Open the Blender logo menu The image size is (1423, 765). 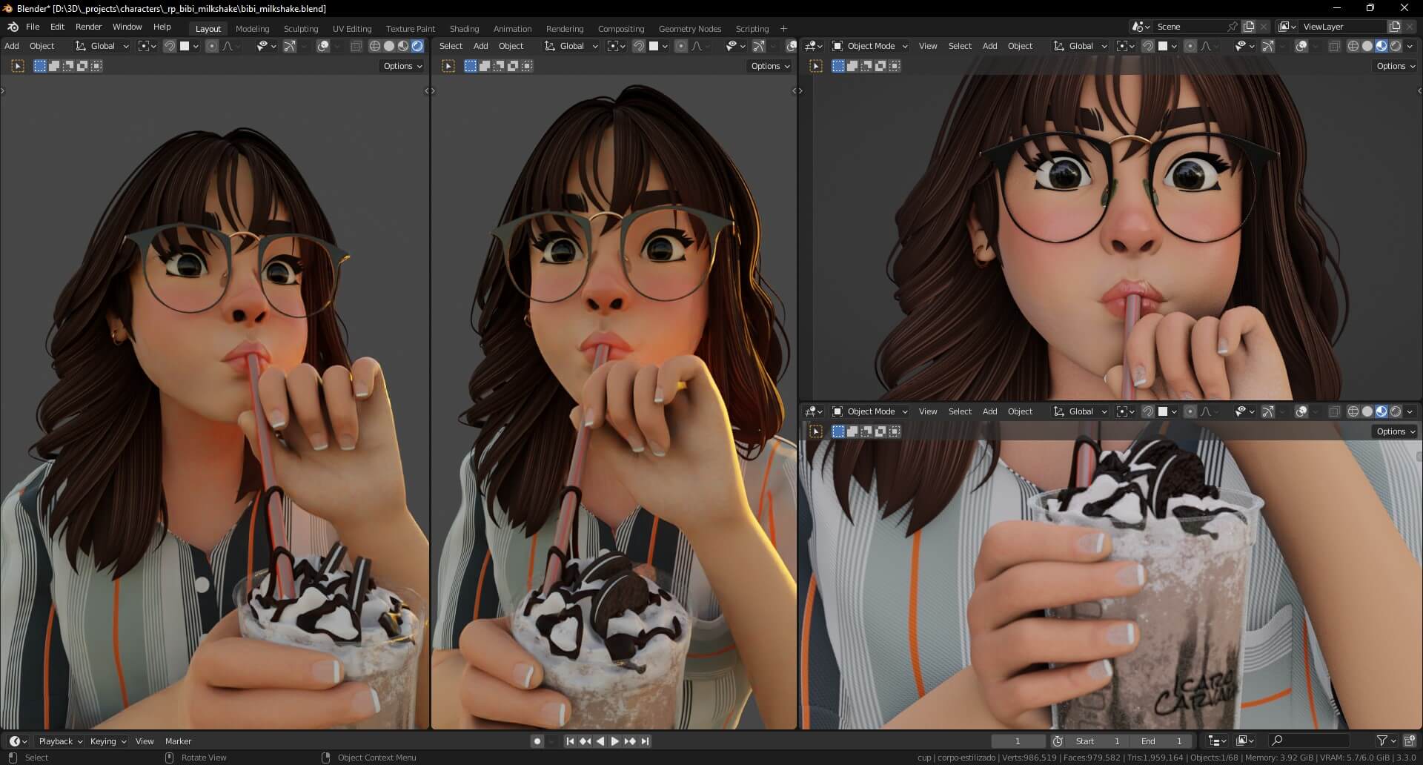coord(13,27)
